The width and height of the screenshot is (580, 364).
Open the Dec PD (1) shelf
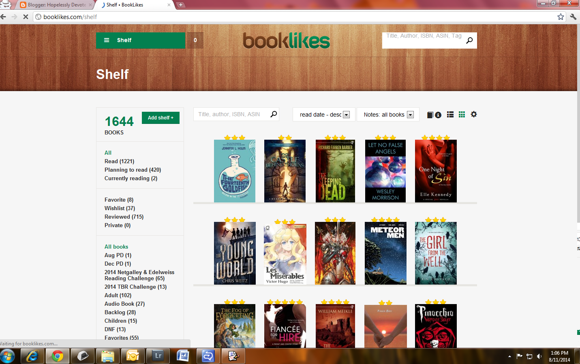point(118,264)
